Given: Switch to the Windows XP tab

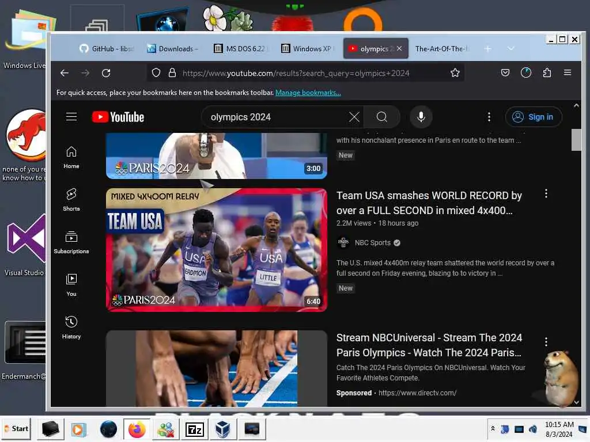Looking at the screenshot, I should (308, 48).
